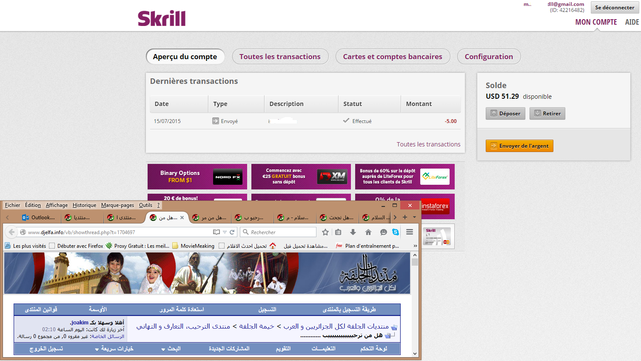The image size is (641, 361).
Task: Open the Hello chat smiley icon
Action: tap(383, 232)
